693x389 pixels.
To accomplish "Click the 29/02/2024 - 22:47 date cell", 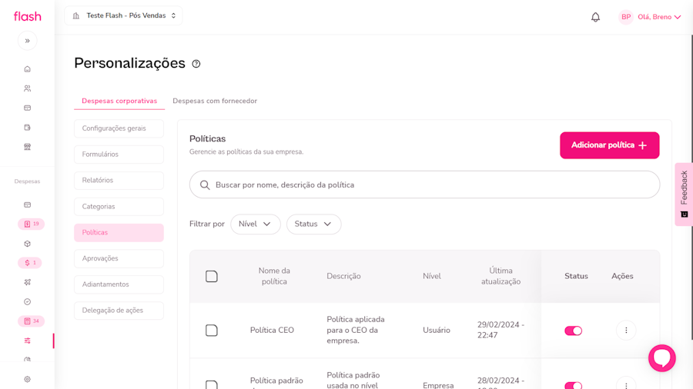I will (x=500, y=330).
